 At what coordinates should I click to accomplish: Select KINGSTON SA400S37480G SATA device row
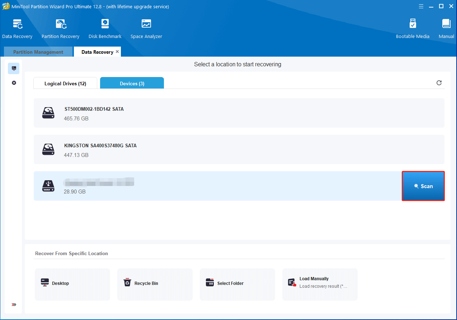pos(239,149)
